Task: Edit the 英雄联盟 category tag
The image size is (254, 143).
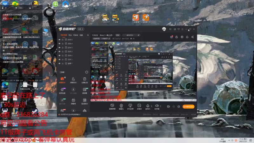Action: click(x=101, y=39)
